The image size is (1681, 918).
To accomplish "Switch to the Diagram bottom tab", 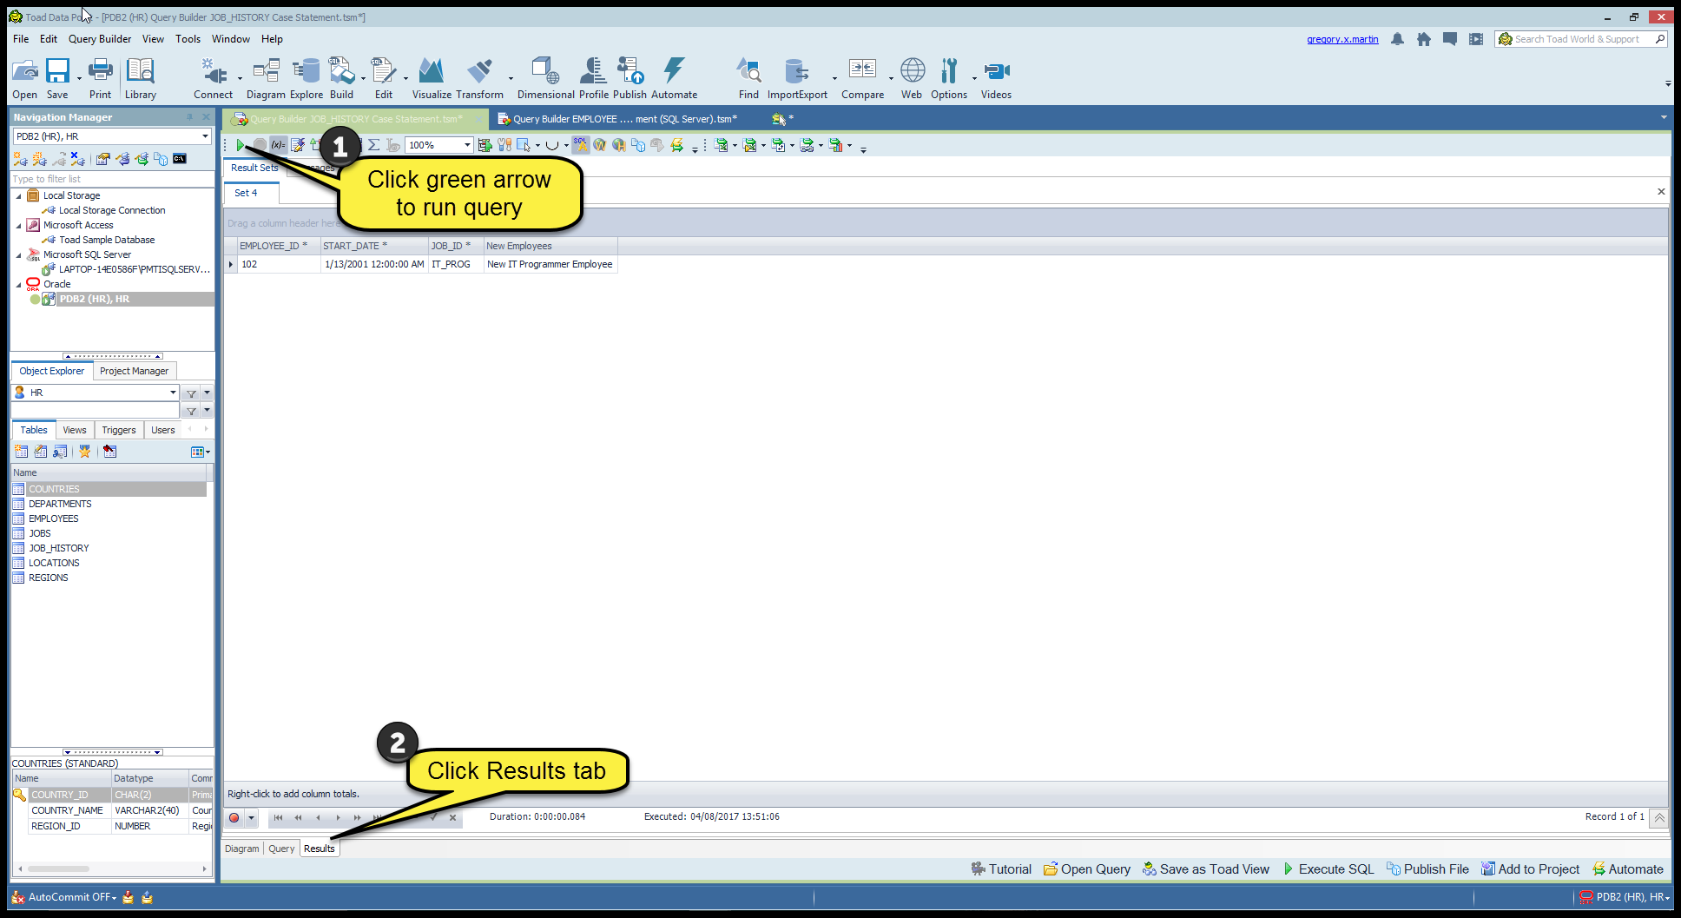I will point(241,849).
